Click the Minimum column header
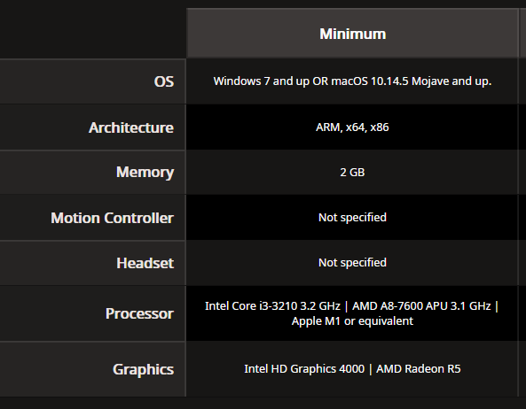The width and height of the screenshot is (526, 409). coord(352,34)
